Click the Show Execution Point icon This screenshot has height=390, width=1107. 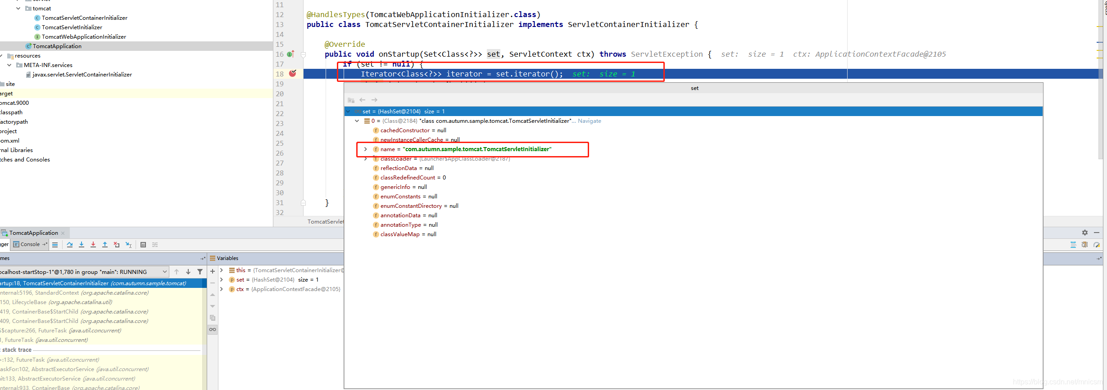coord(55,245)
